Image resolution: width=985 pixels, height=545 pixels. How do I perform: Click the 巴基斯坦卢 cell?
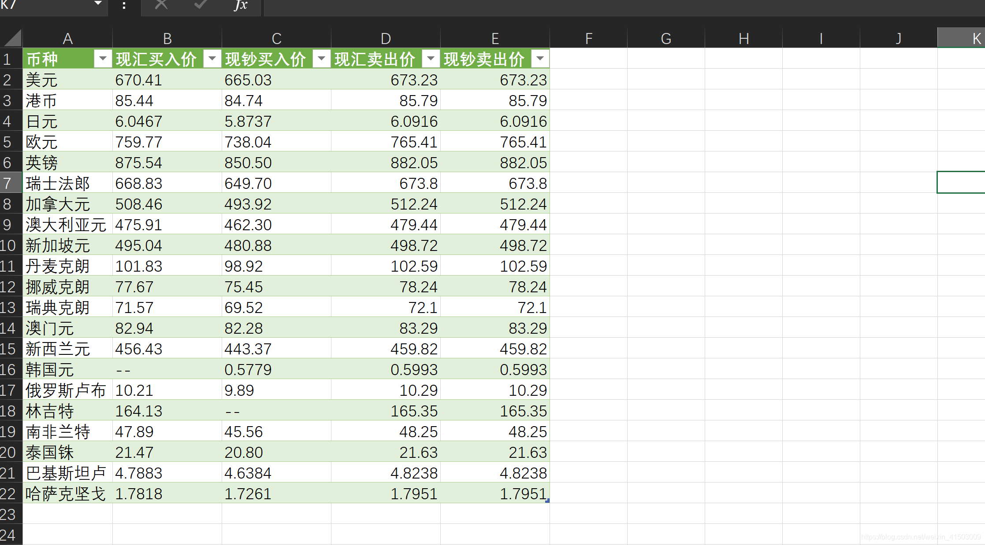tap(68, 472)
